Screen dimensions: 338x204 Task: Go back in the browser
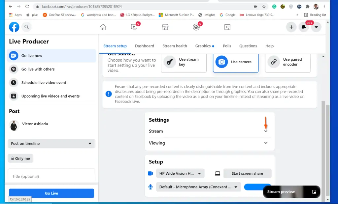pos(10,7)
